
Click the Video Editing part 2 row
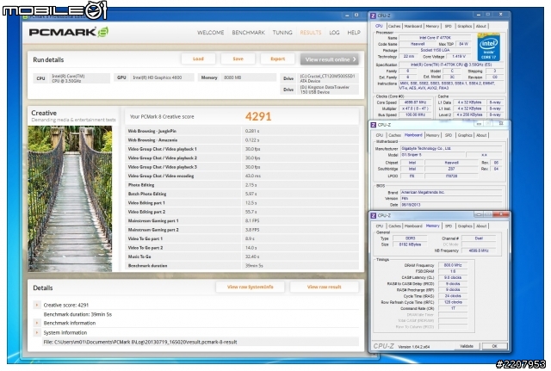(x=242, y=212)
